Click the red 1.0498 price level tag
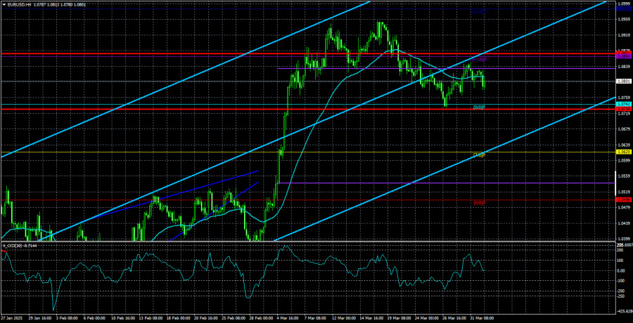This screenshot has width=633, height=323. click(624, 199)
